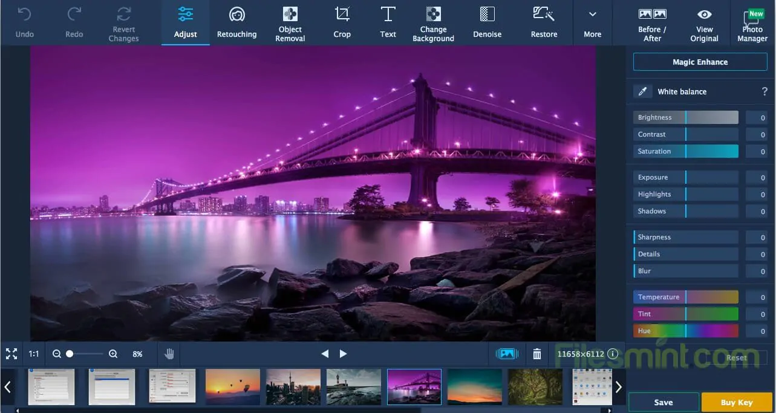The width and height of the screenshot is (776, 413).
Task: Select the Denoise tool
Action: [487, 22]
